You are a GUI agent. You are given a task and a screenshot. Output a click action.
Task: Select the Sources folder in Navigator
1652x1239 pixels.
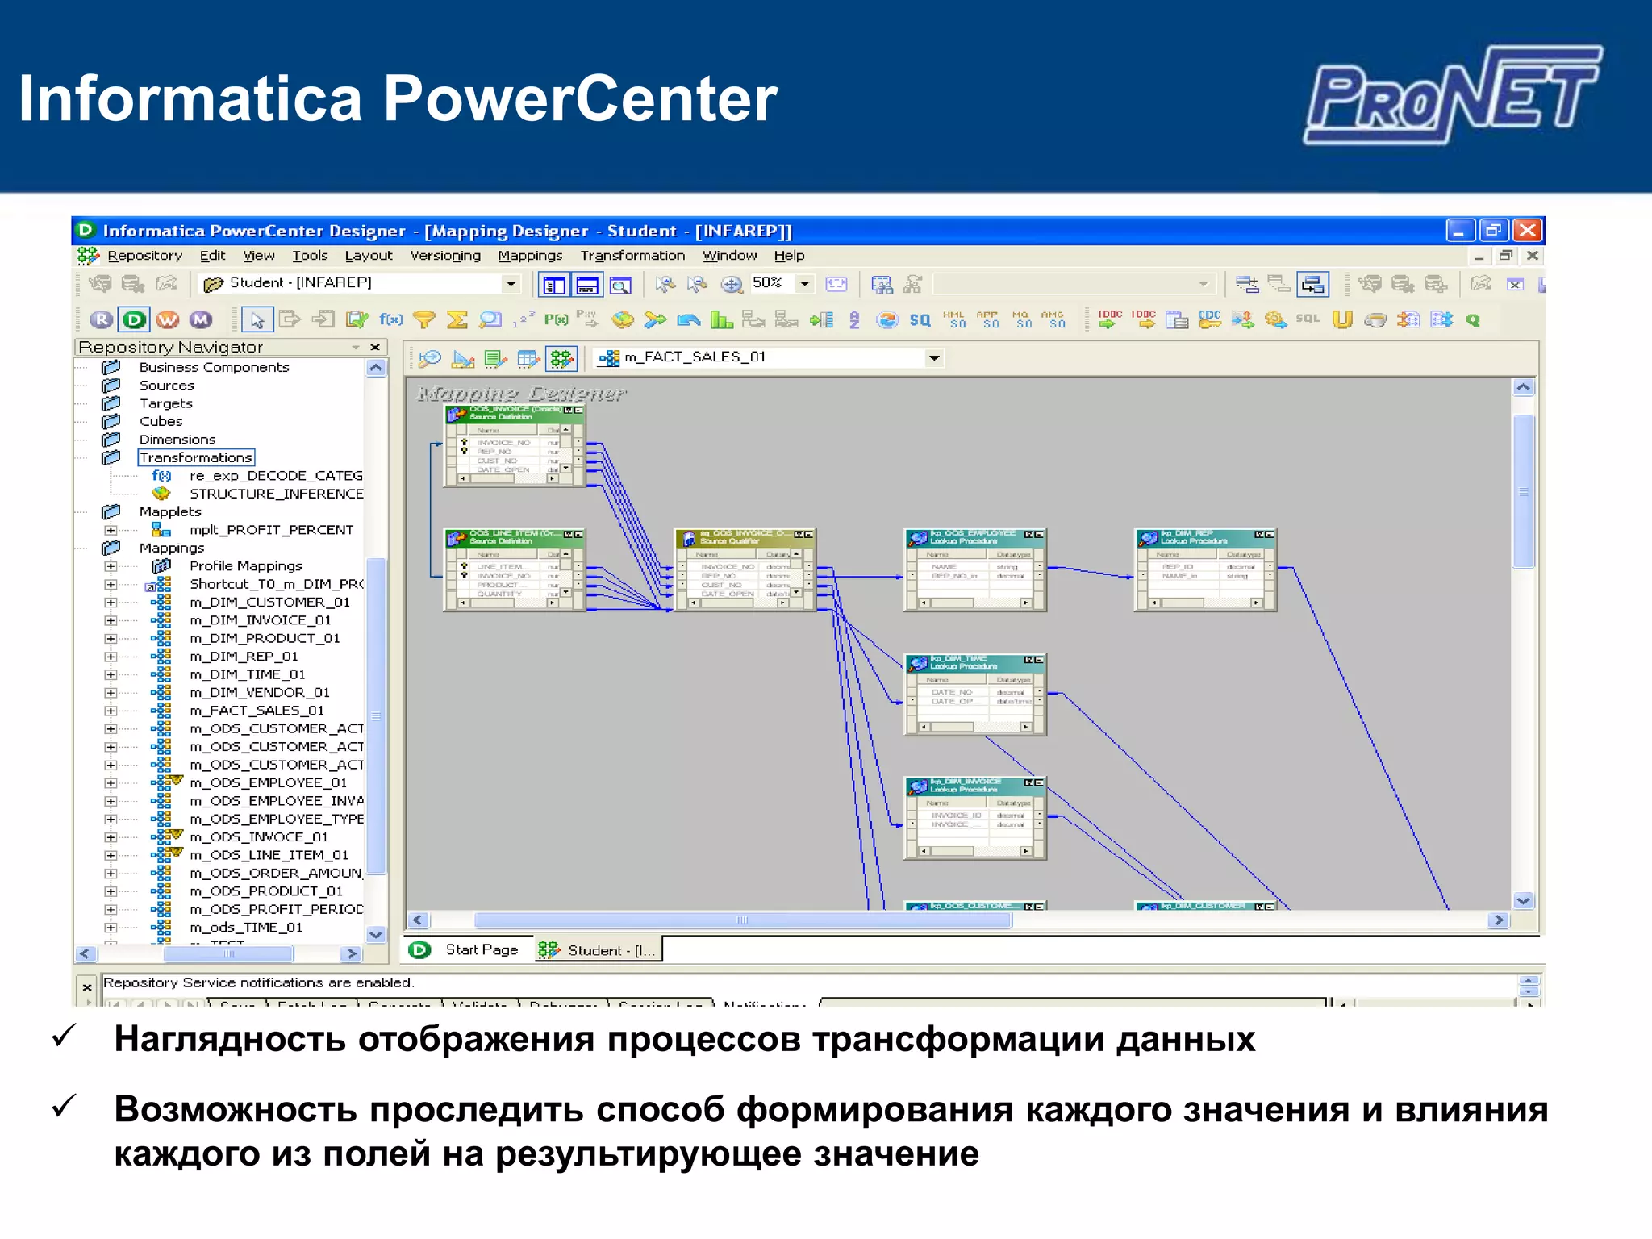(166, 386)
